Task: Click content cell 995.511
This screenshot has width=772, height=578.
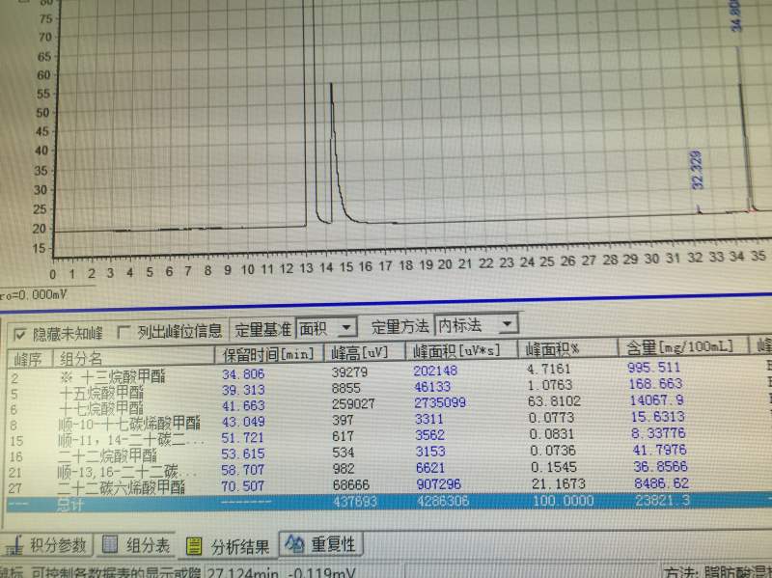Action: 654,368
